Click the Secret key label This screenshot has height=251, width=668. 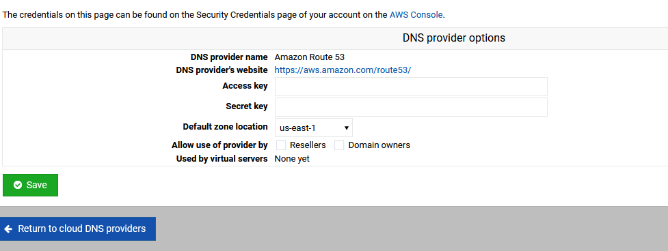[247, 106]
